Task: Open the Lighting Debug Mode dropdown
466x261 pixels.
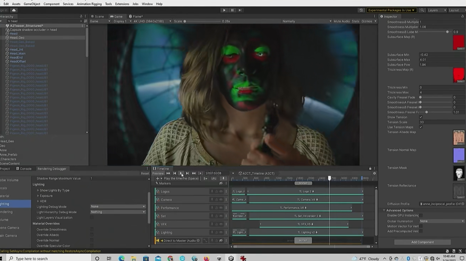Action: point(118,207)
